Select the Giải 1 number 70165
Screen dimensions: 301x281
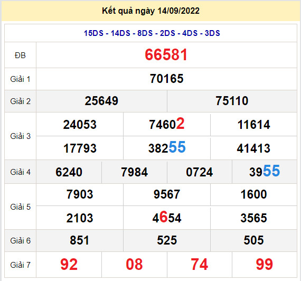pos(167,79)
